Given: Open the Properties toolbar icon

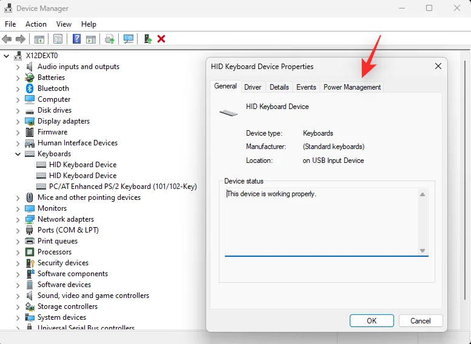Looking at the screenshot, I should coord(58,39).
